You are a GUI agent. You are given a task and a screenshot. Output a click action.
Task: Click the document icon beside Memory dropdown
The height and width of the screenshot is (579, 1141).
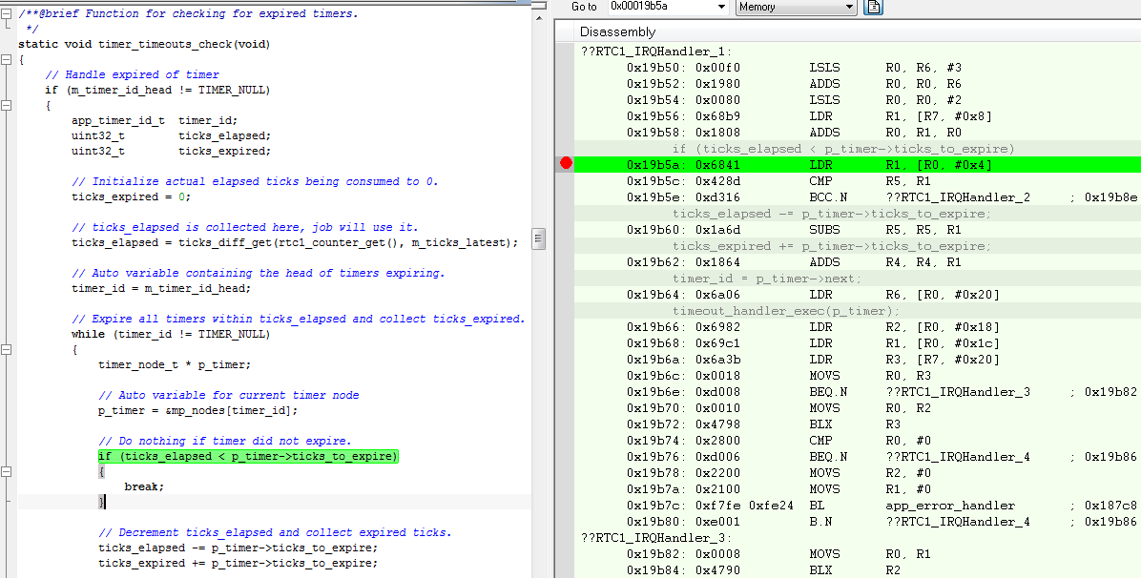(873, 8)
